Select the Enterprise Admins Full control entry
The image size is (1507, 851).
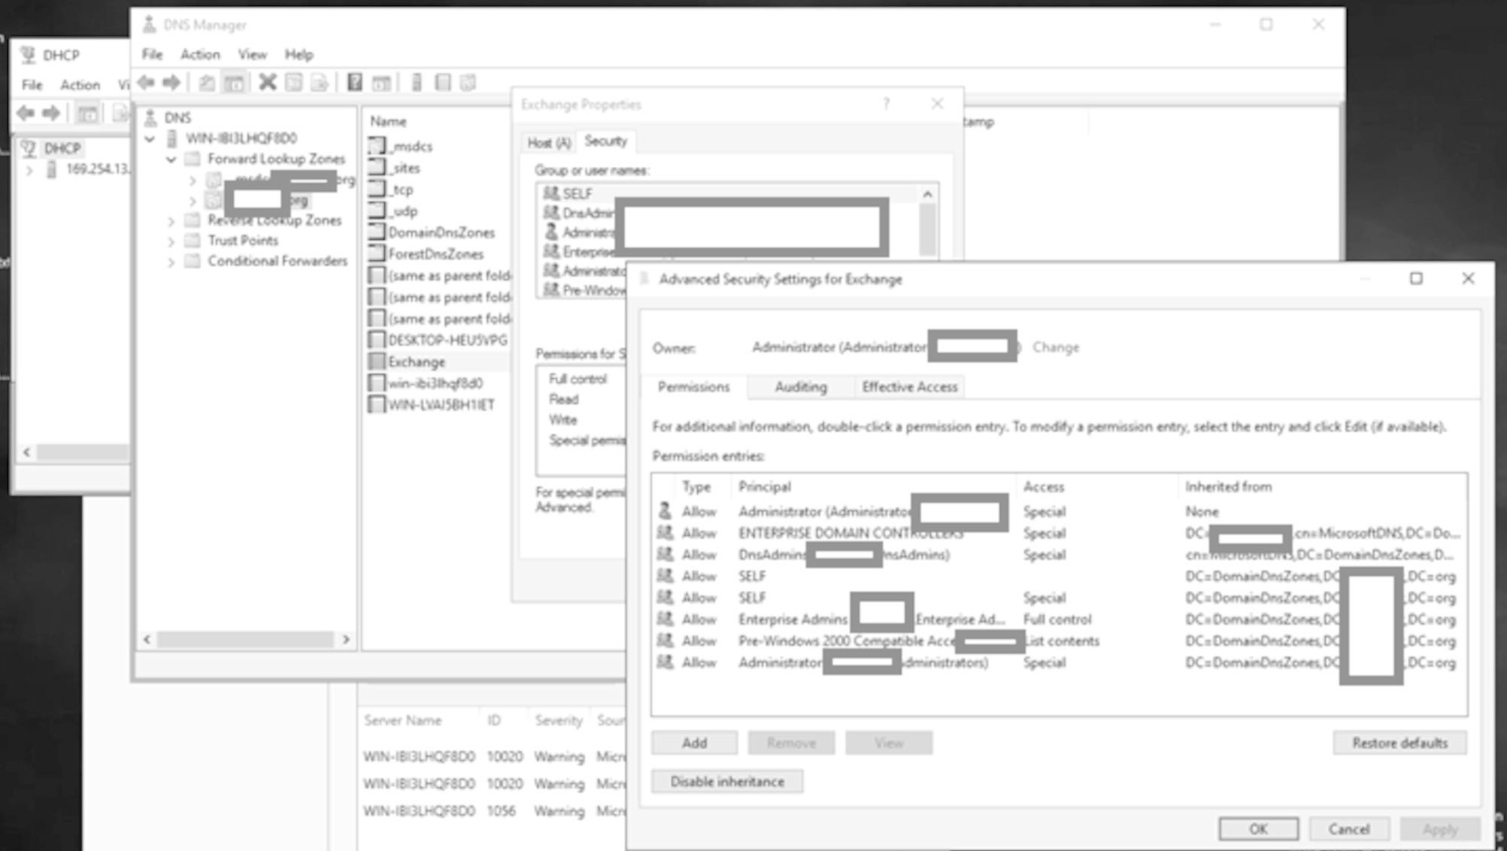point(1057,619)
